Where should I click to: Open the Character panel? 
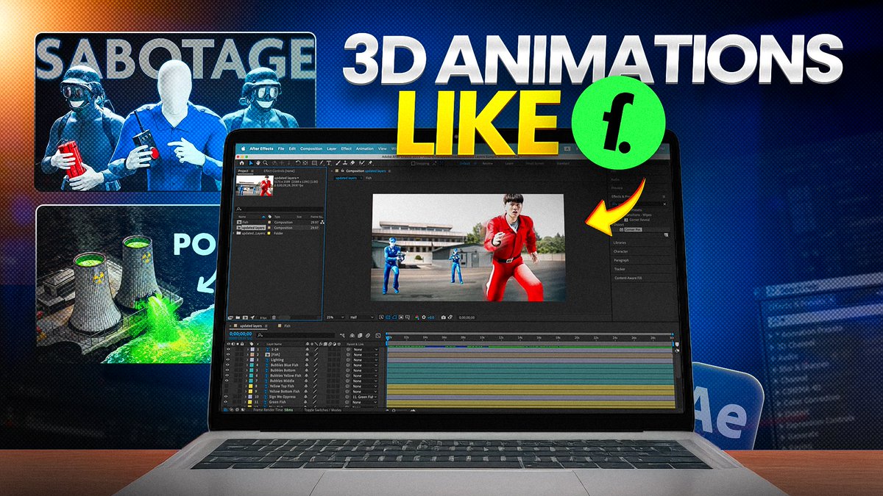tap(620, 251)
